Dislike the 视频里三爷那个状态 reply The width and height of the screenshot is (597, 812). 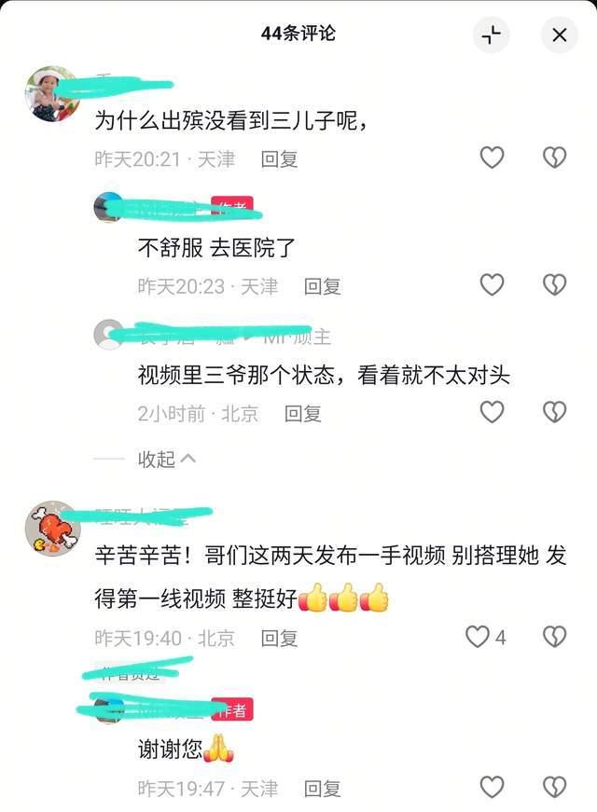554,412
